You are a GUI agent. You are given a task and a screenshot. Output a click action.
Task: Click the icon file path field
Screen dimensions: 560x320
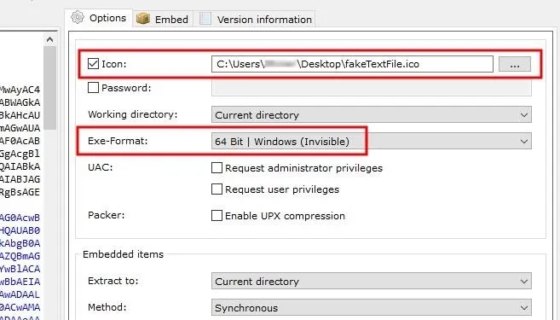click(352, 64)
